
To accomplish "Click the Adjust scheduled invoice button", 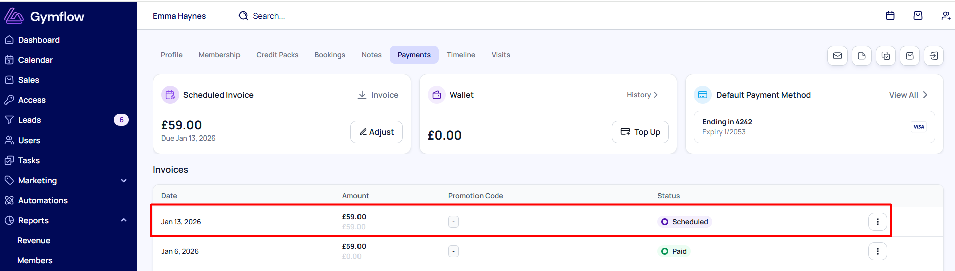I will tap(377, 132).
